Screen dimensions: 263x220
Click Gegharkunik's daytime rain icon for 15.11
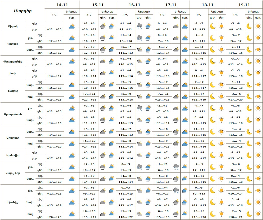[111, 61]
